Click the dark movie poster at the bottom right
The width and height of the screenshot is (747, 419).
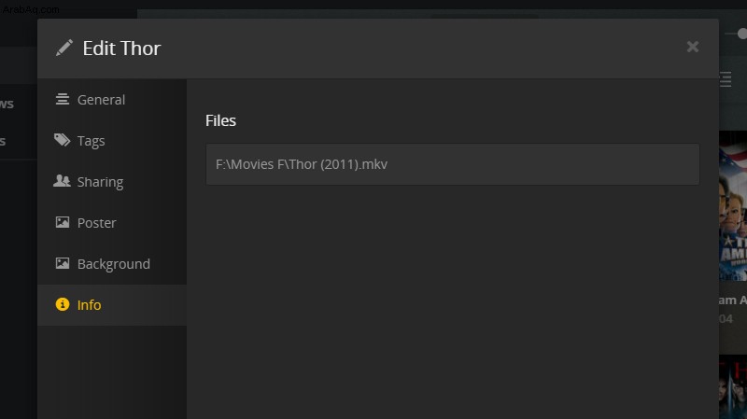(x=733, y=386)
